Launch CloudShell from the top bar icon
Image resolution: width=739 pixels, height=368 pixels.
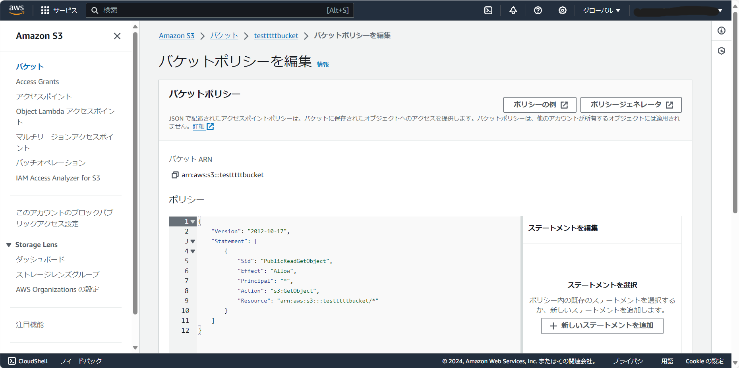coord(488,10)
